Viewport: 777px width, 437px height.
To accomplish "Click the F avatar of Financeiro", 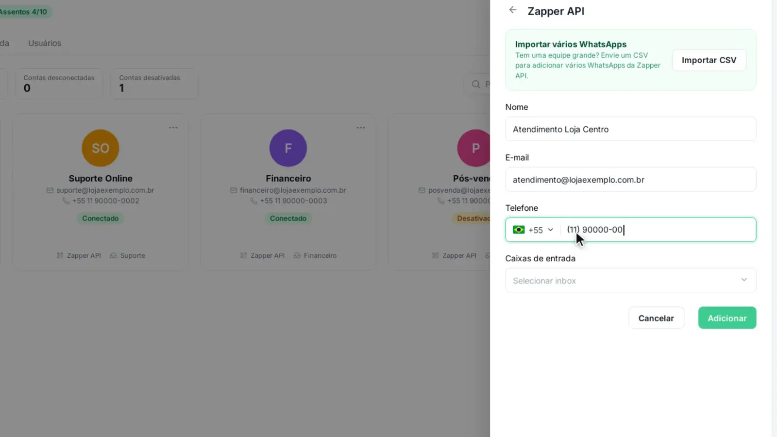I will [288, 148].
